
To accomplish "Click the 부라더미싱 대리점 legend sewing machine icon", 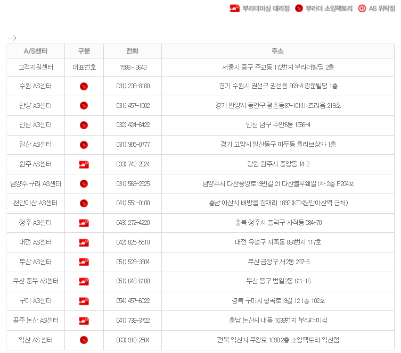I will tap(234, 9).
